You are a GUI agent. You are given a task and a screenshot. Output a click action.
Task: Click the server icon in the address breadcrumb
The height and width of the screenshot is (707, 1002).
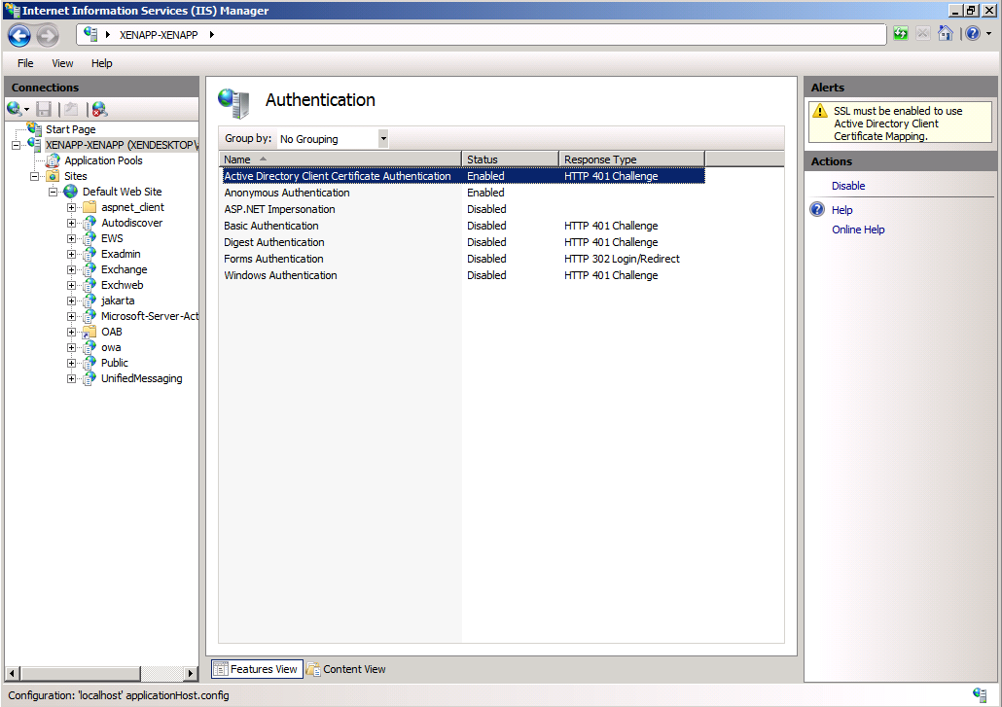click(x=90, y=34)
